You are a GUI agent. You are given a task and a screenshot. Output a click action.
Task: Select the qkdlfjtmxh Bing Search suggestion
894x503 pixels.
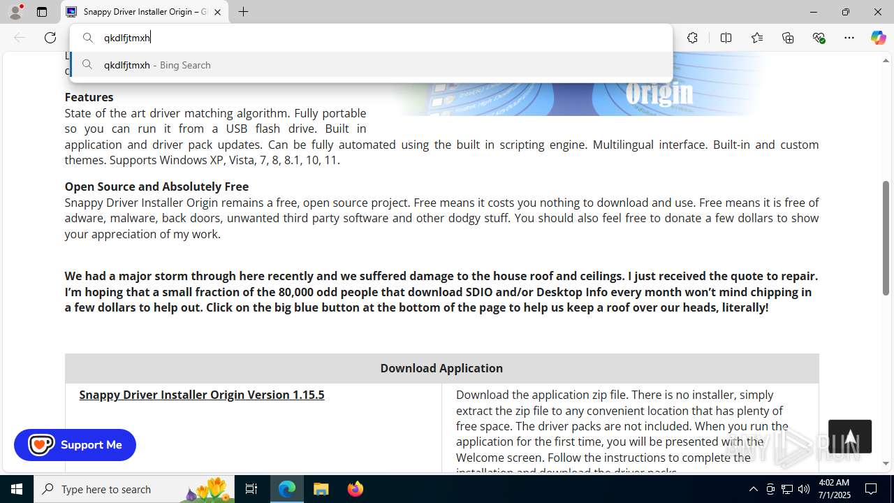371,65
